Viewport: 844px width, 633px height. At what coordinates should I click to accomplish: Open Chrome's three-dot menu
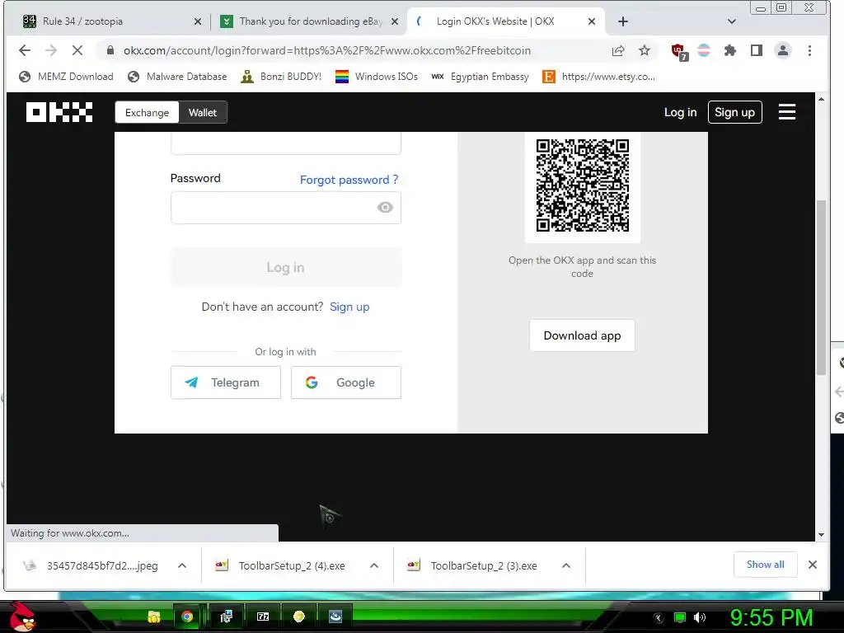click(x=809, y=50)
